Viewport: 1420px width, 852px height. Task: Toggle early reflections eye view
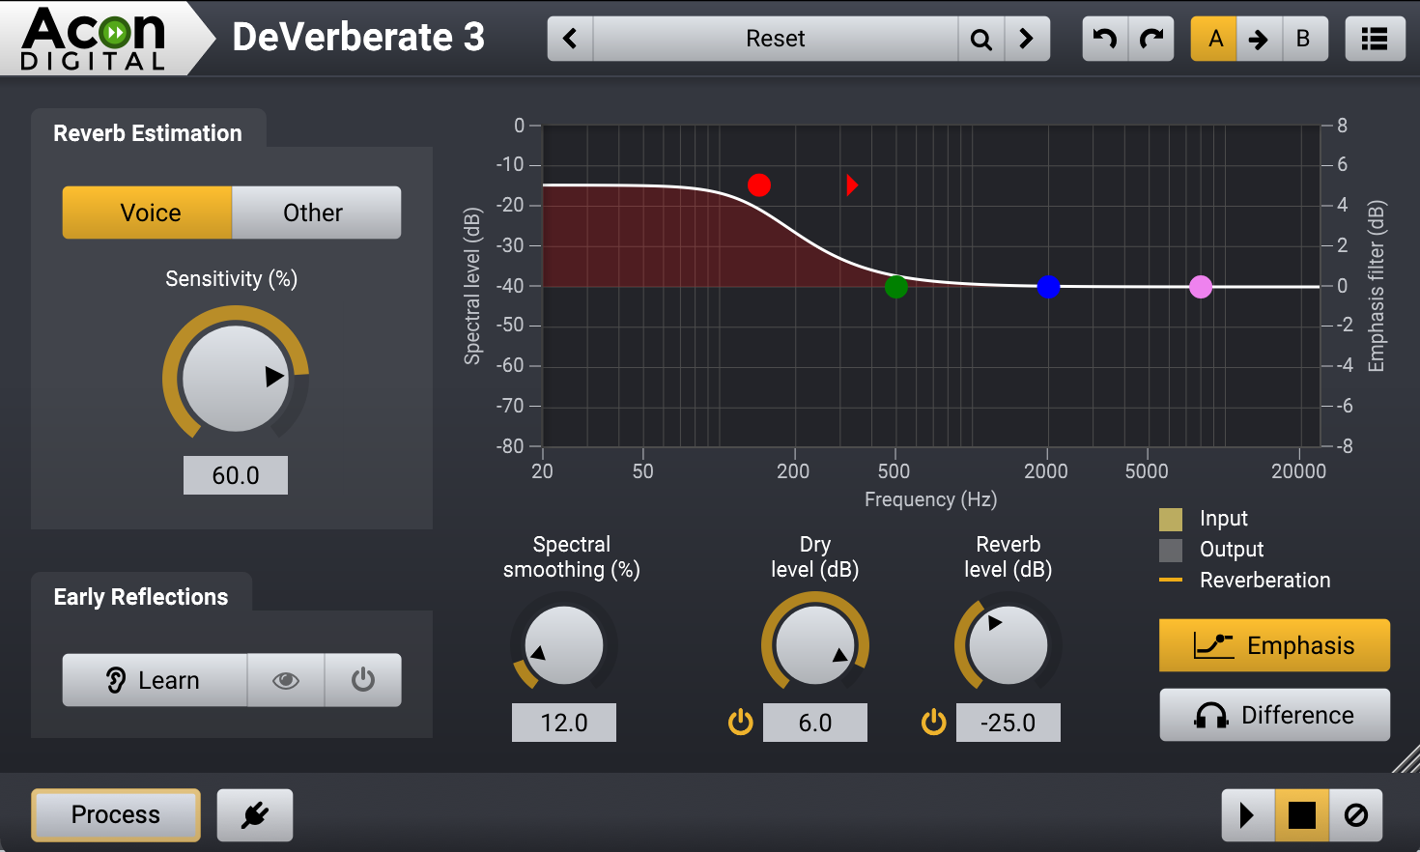(286, 680)
